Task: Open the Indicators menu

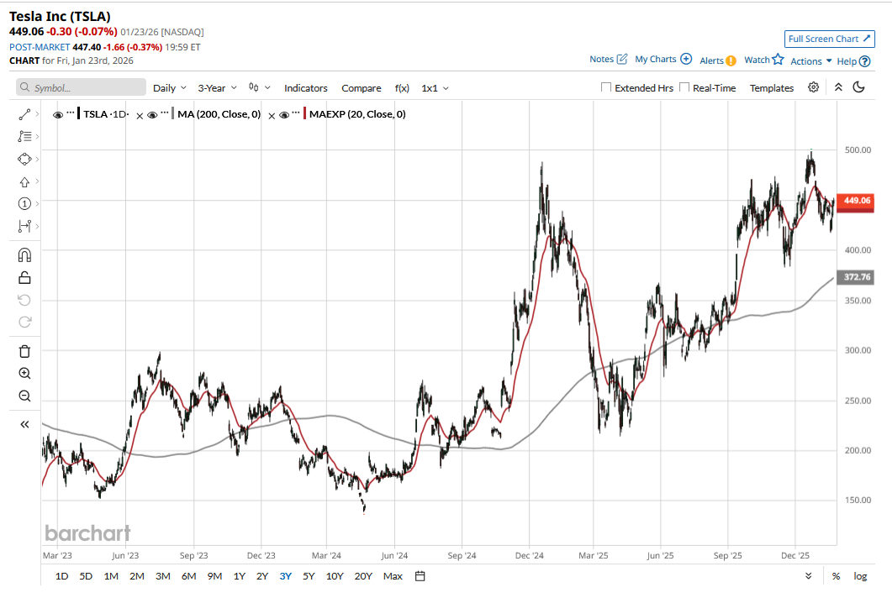Action: [306, 88]
